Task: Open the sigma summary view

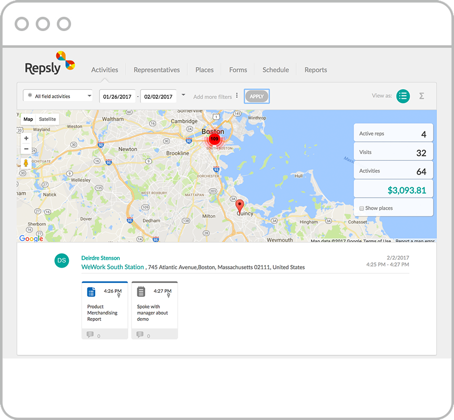Action: coord(421,96)
